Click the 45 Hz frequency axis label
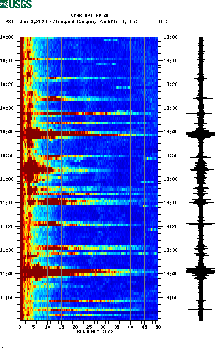 pos(144,327)
